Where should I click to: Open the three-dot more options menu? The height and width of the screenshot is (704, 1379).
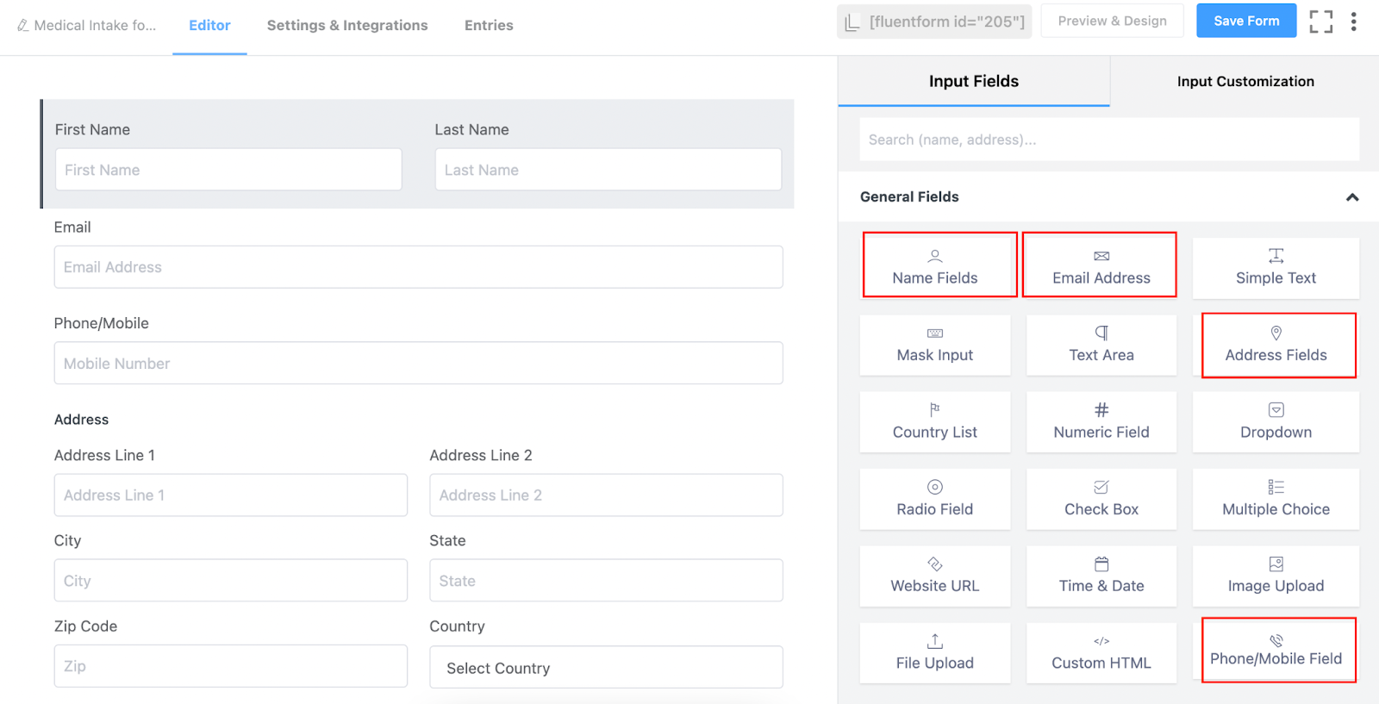click(1353, 22)
